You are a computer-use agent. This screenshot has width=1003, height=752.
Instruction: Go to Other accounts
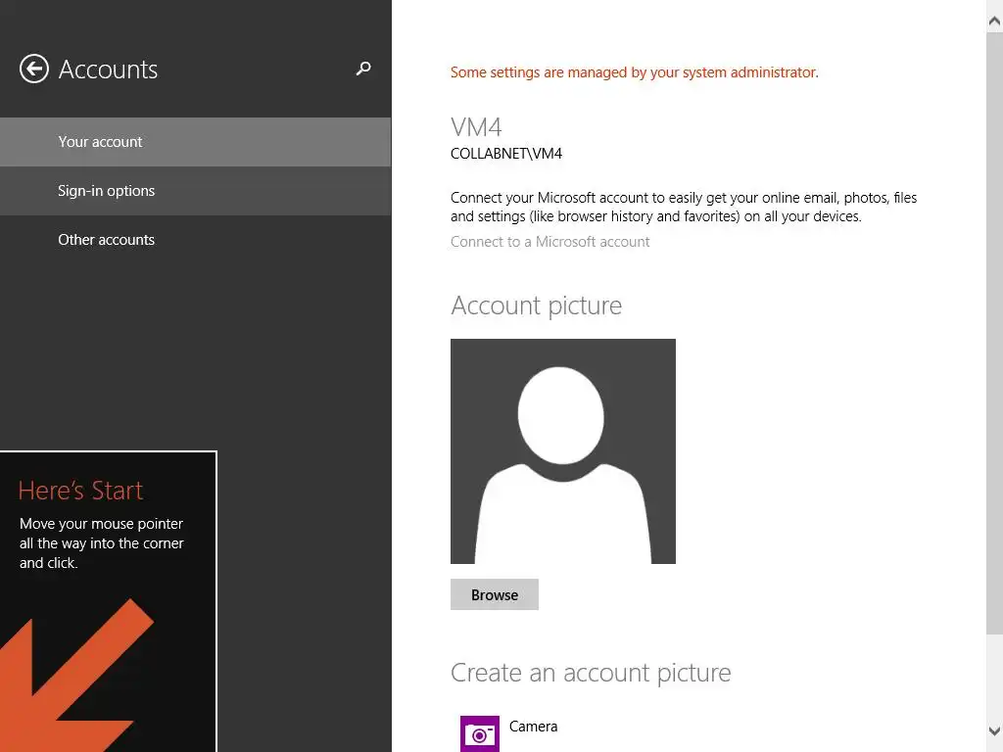click(x=106, y=240)
